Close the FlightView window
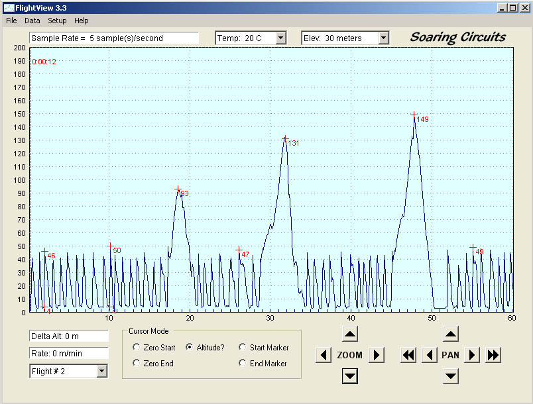Screen dimensions: 533x404 [x=525, y=8]
